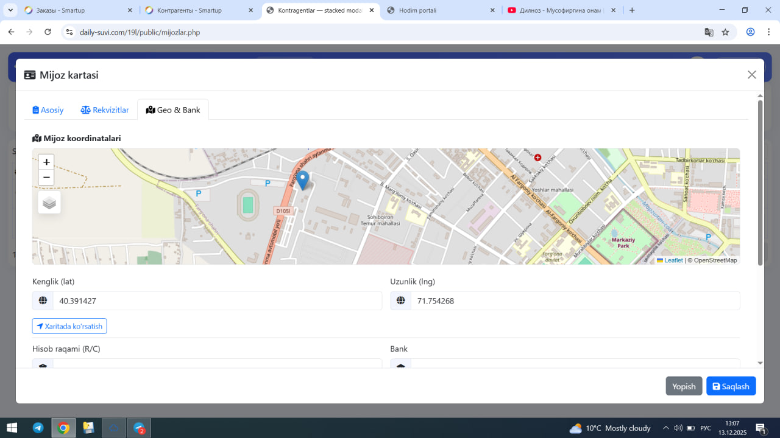Click the Yopish button

pyautogui.click(x=684, y=386)
